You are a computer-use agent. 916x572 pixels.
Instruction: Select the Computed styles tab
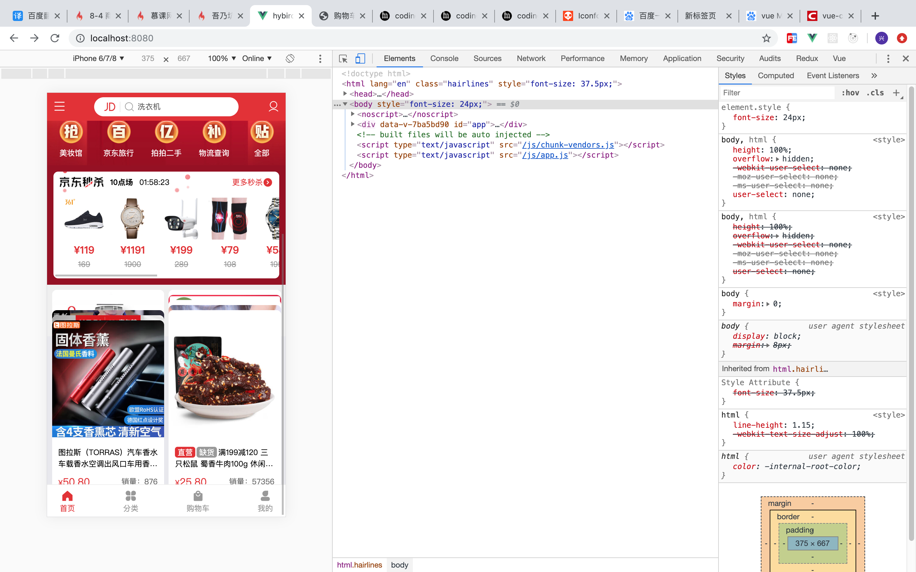(x=775, y=75)
